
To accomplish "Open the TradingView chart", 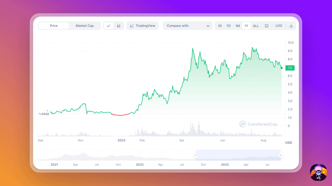I will (x=142, y=26).
